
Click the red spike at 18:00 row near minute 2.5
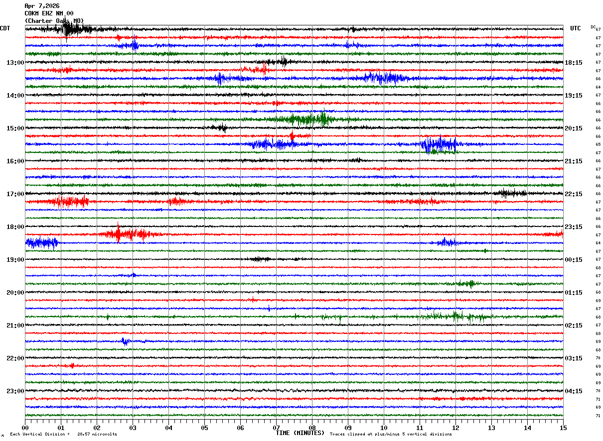click(119, 233)
